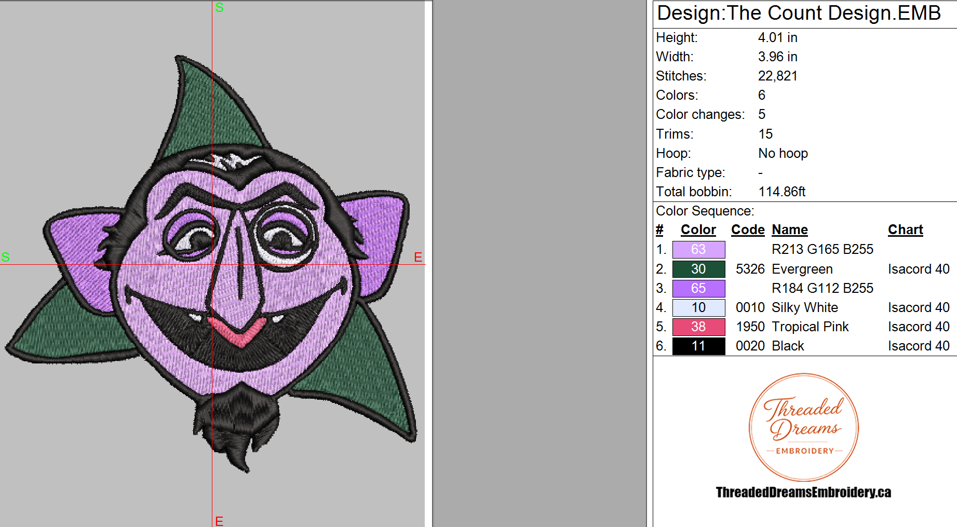This screenshot has width=957, height=527.
Task: Click Isacord 40 chart for Evergreen row
Action: click(919, 269)
